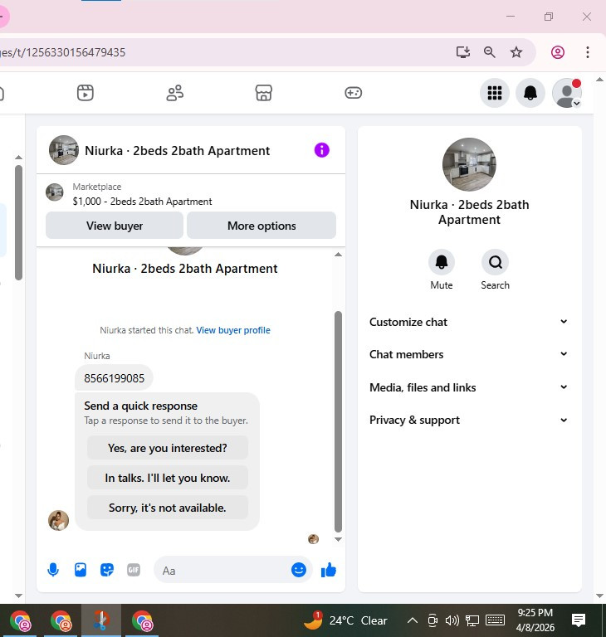
Task: Open the Marketplace storefront tab
Action: [263, 93]
